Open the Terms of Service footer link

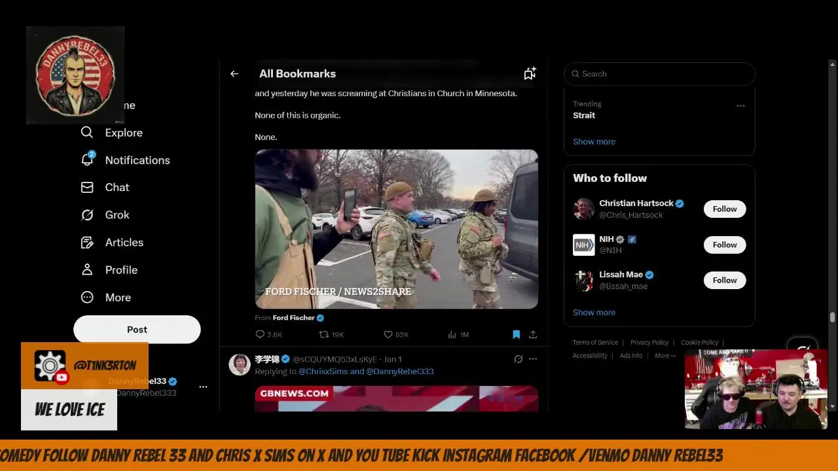click(x=595, y=342)
